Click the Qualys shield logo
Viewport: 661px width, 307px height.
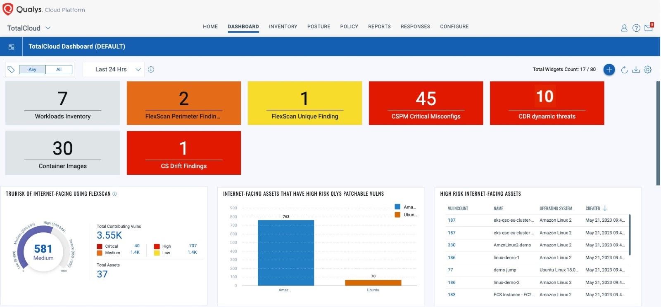[8, 9]
